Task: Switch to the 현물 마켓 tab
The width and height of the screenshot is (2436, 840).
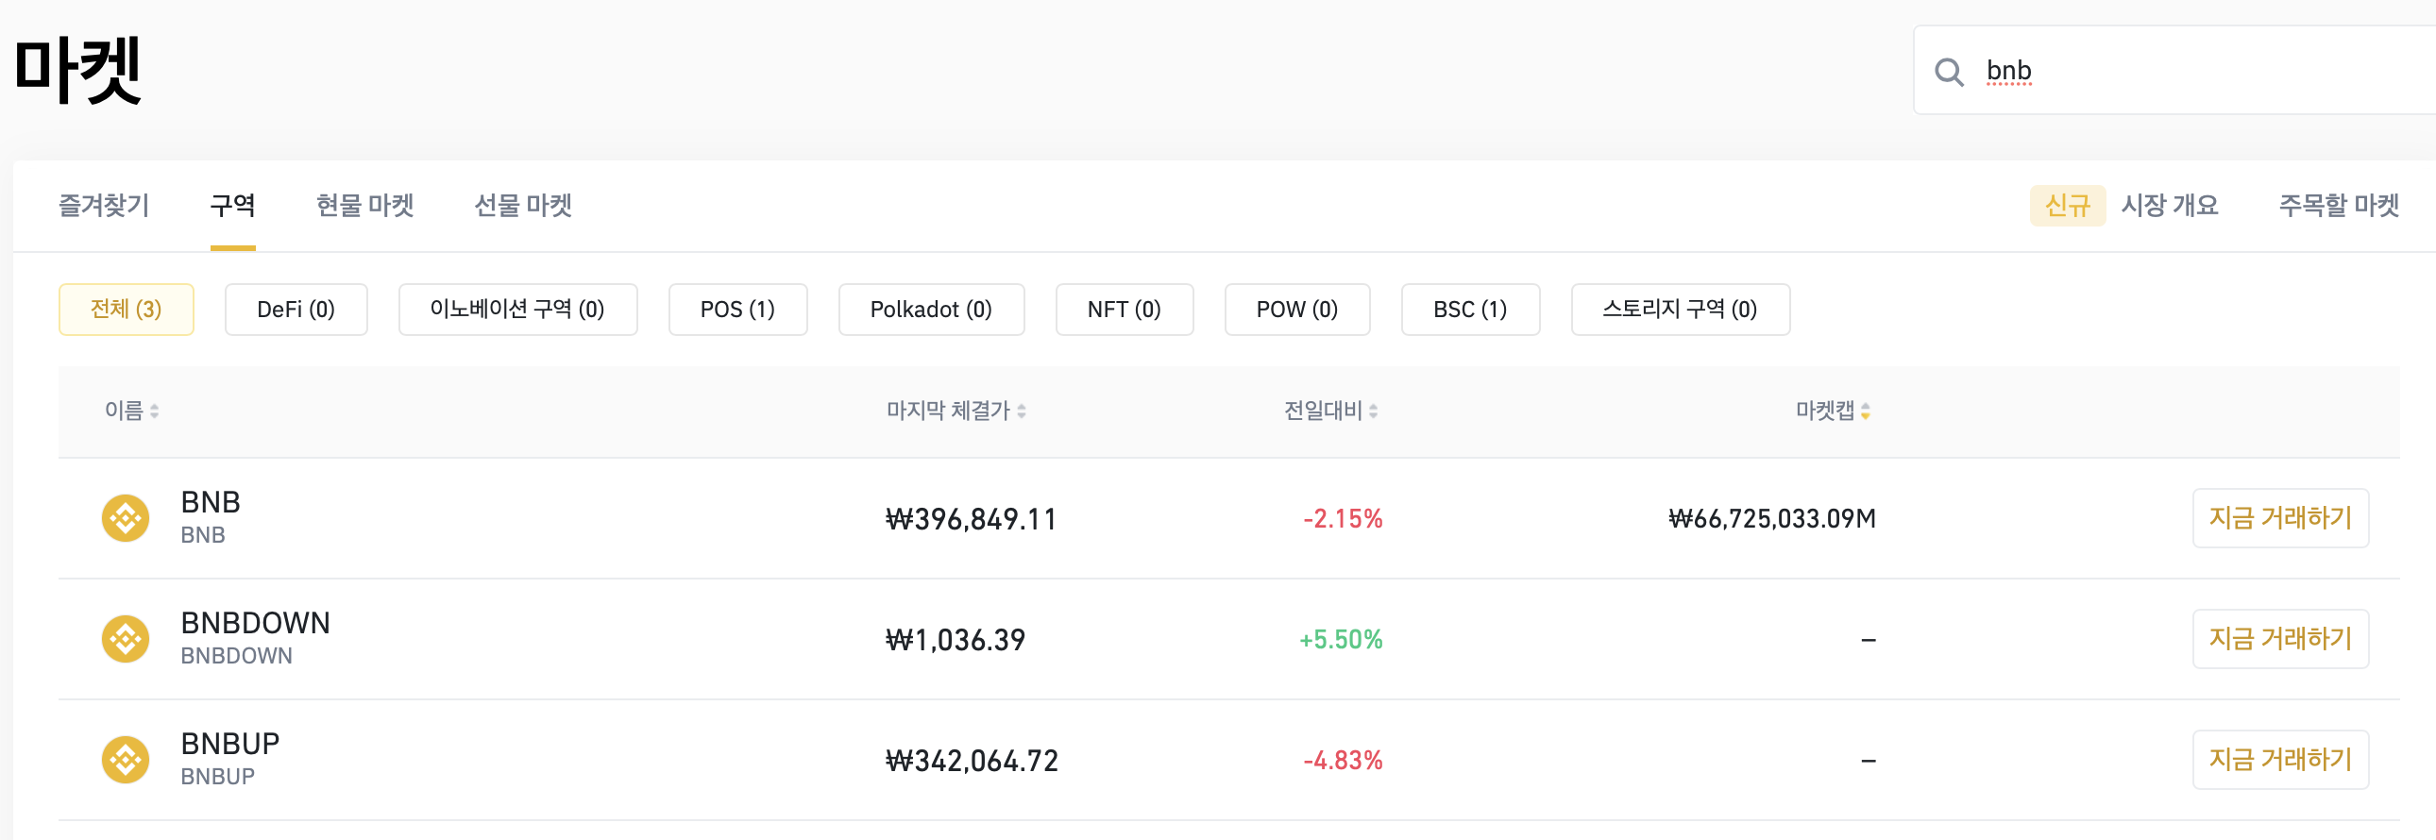Action: pos(365,205)
